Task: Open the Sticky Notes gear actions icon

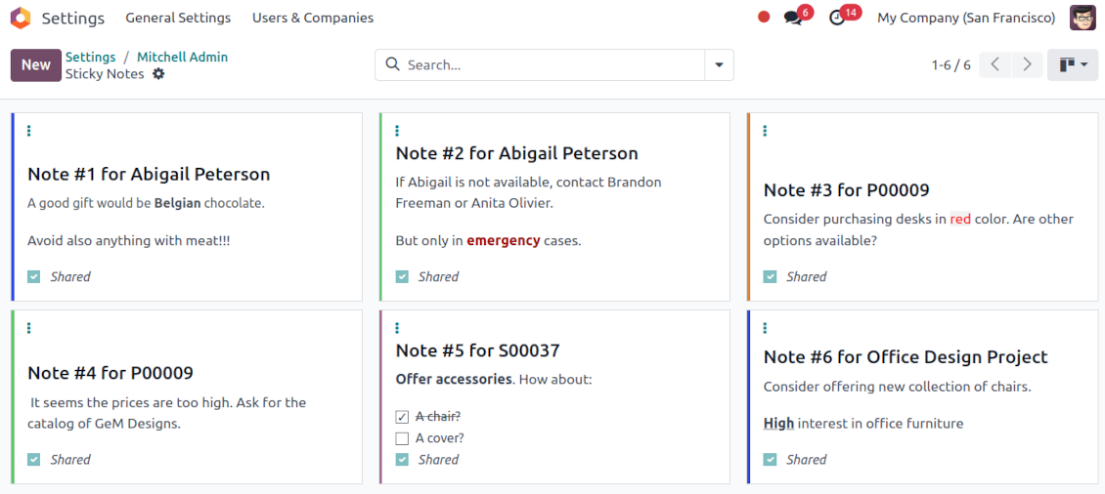Action: (158, 74)
